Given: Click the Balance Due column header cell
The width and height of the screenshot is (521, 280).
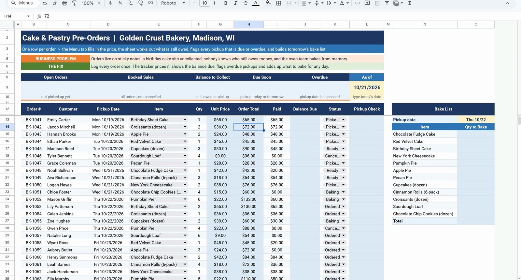Looking at the screenshot, I should tap(305, 109).
